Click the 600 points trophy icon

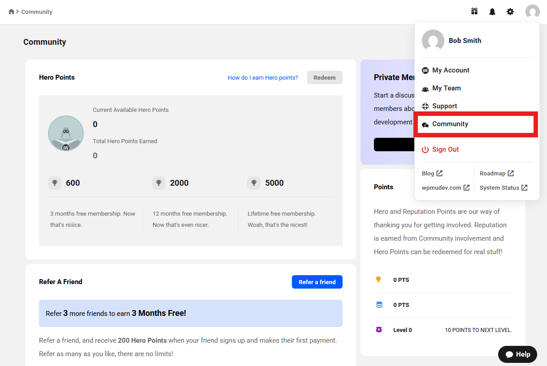coord(55,183)
